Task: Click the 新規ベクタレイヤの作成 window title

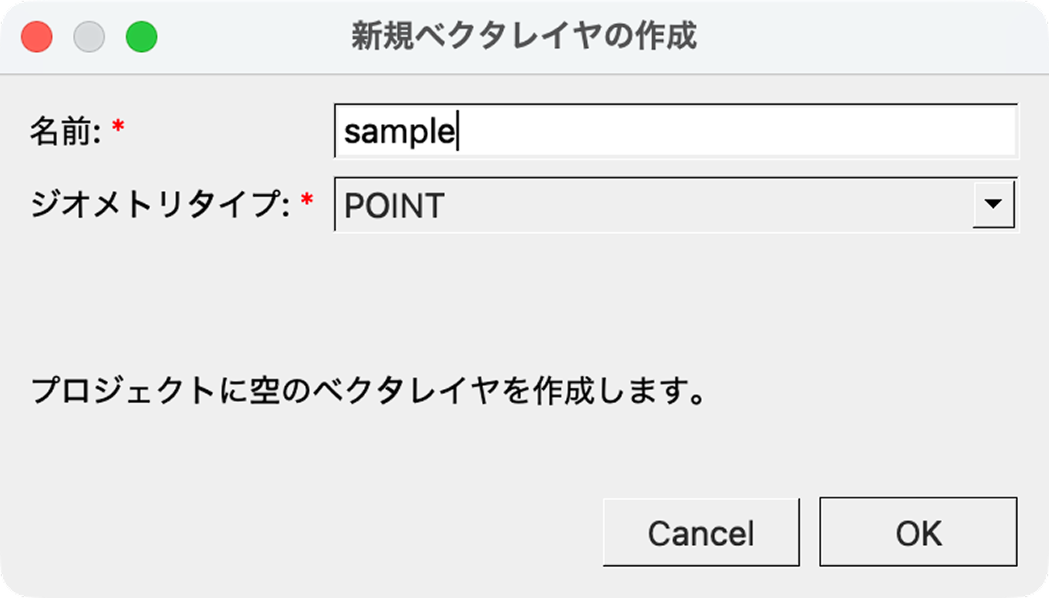Action: coord(524,36)
